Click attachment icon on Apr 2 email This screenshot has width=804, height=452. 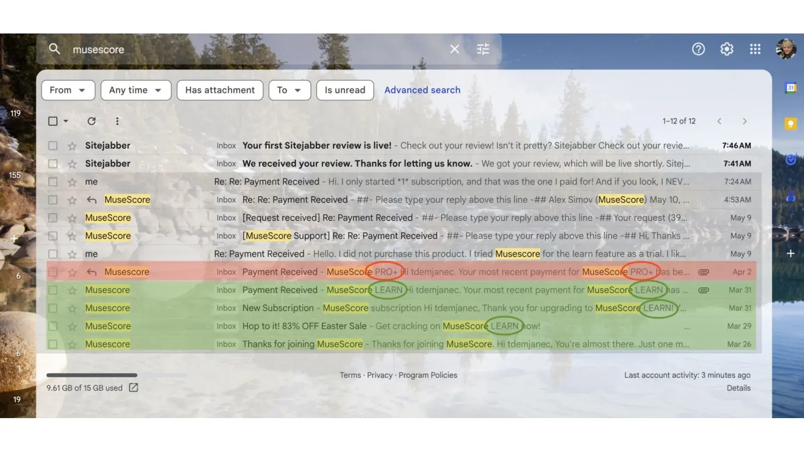click(703, 272)
